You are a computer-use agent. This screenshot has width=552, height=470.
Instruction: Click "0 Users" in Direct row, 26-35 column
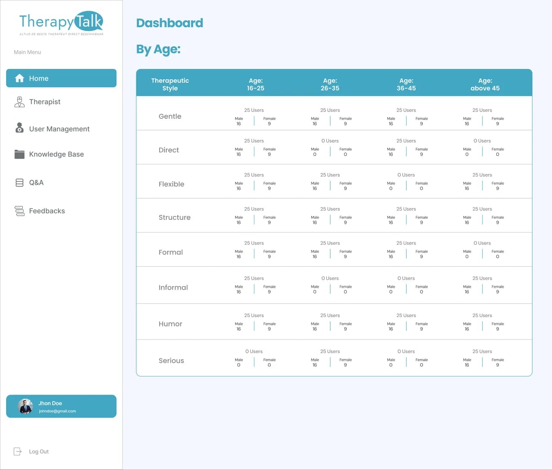(330, 141)
